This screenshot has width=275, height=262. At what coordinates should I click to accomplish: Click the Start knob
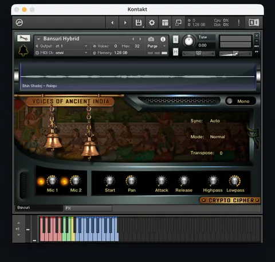click(109, 181)
